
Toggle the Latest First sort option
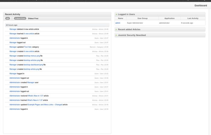click(x=20, y=19)
